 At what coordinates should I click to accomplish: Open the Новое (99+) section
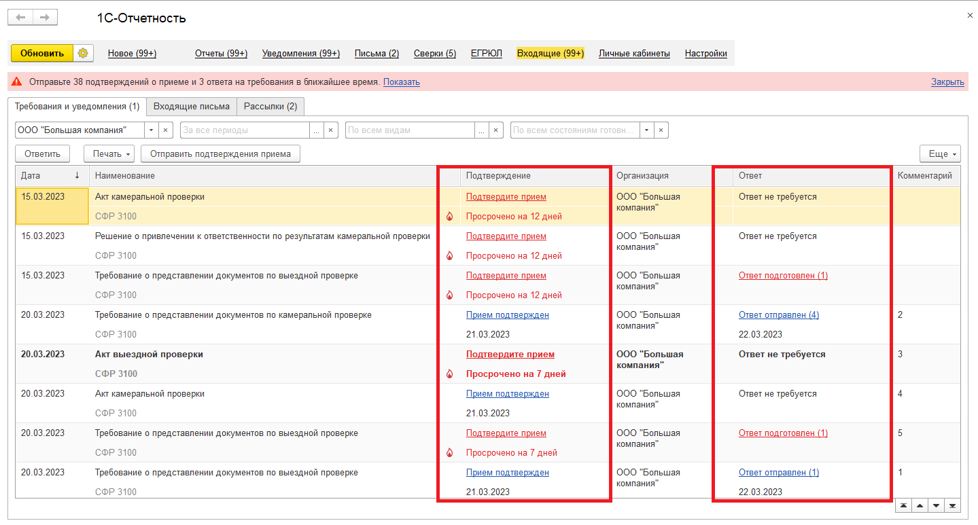click(x=132, y=53)
